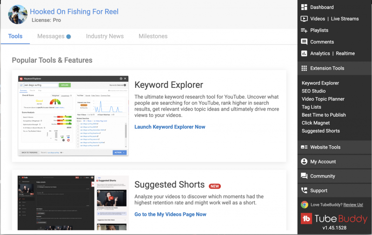Open the Realtime analytics link
The width and height of the screenshot is (372, 235).
click(345, 53)
